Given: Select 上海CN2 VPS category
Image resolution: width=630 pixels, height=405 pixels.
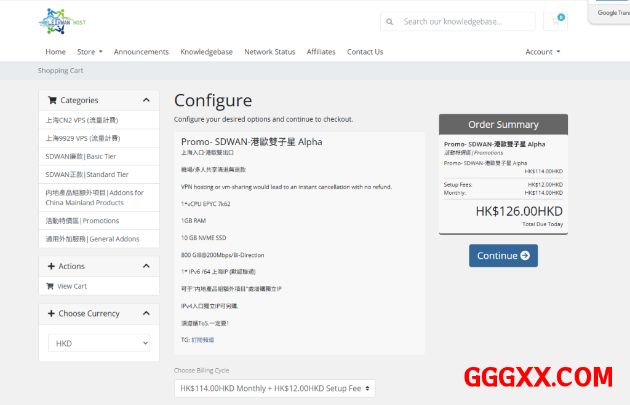Looking at the screenshot, I should 82,120.
